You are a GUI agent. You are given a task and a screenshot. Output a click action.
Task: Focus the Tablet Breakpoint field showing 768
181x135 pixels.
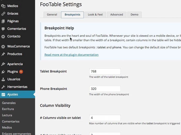pyautogui.click(x=105, y=71)
